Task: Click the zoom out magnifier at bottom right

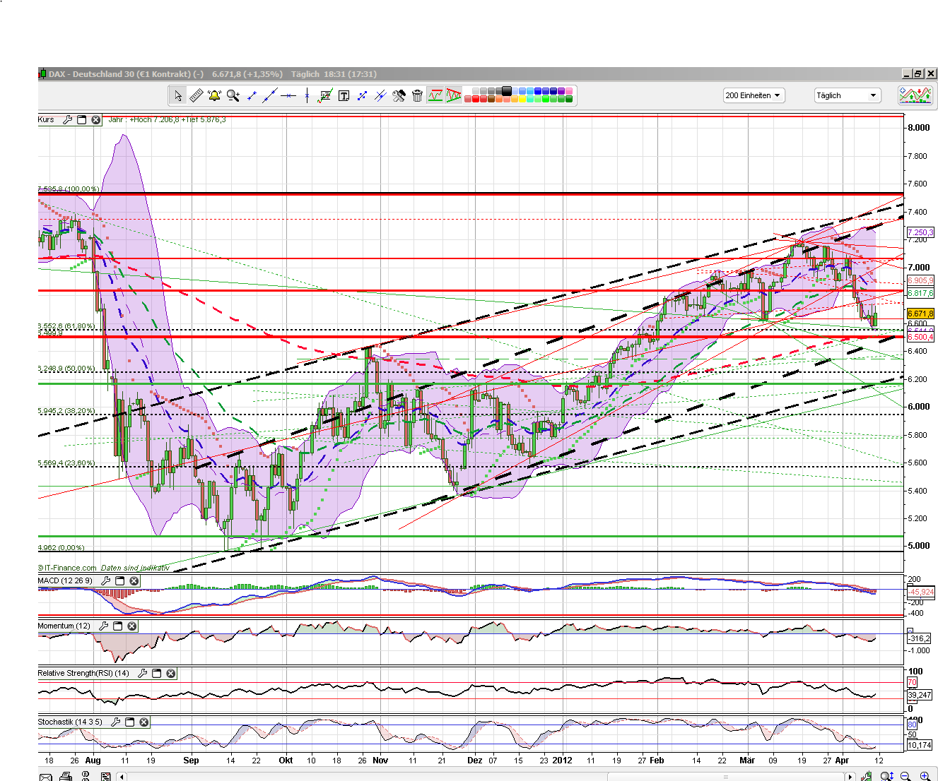Action: [x=905, y=777]
